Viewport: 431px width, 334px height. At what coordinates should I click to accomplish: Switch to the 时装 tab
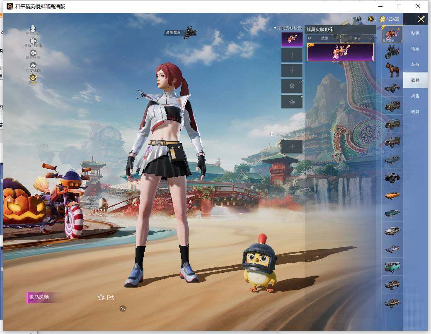coord(415,33)
